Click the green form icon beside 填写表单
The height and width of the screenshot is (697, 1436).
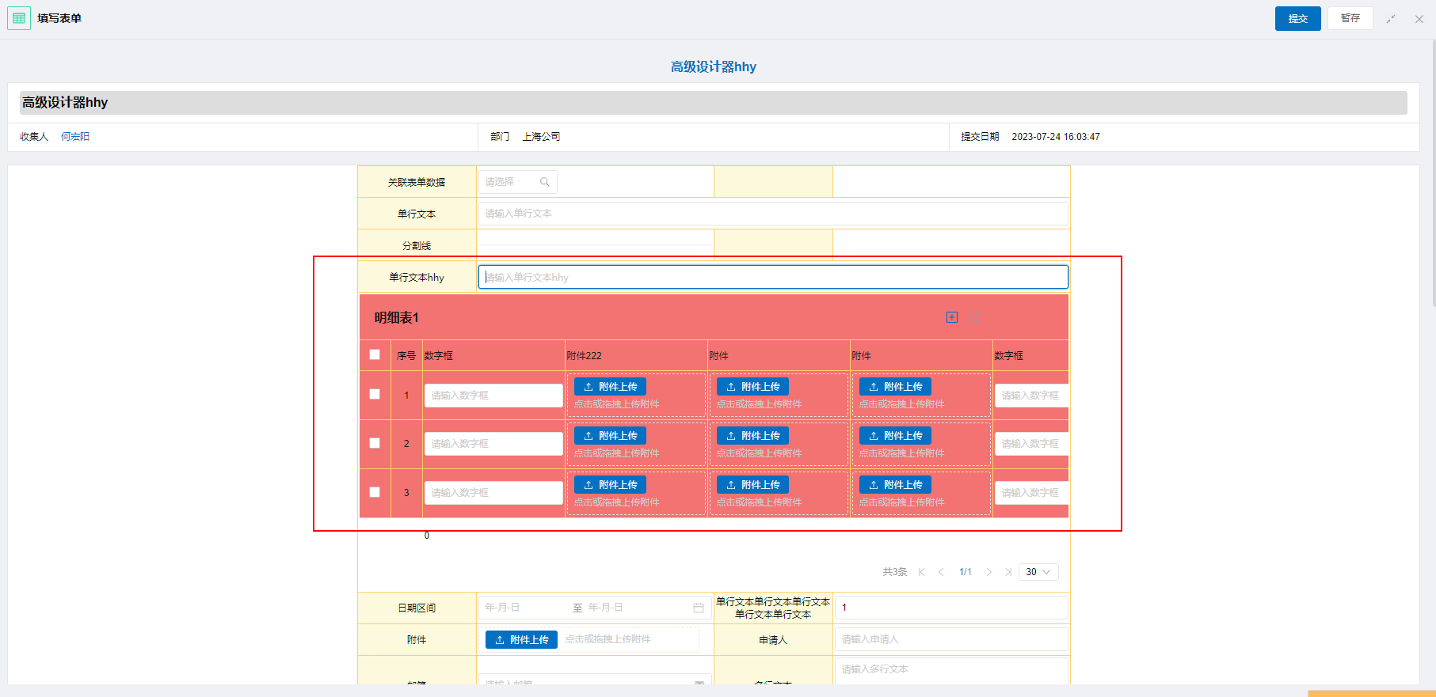pyautogui.click(x=19, y=18)
